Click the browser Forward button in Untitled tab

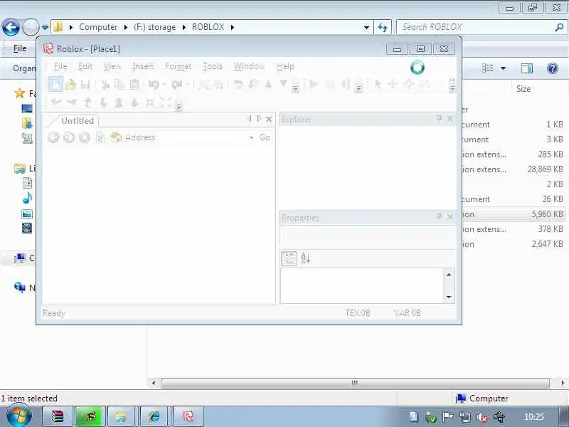point(69,137)
